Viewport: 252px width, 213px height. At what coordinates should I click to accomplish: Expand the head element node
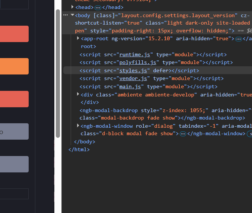[x=73, y=7]
